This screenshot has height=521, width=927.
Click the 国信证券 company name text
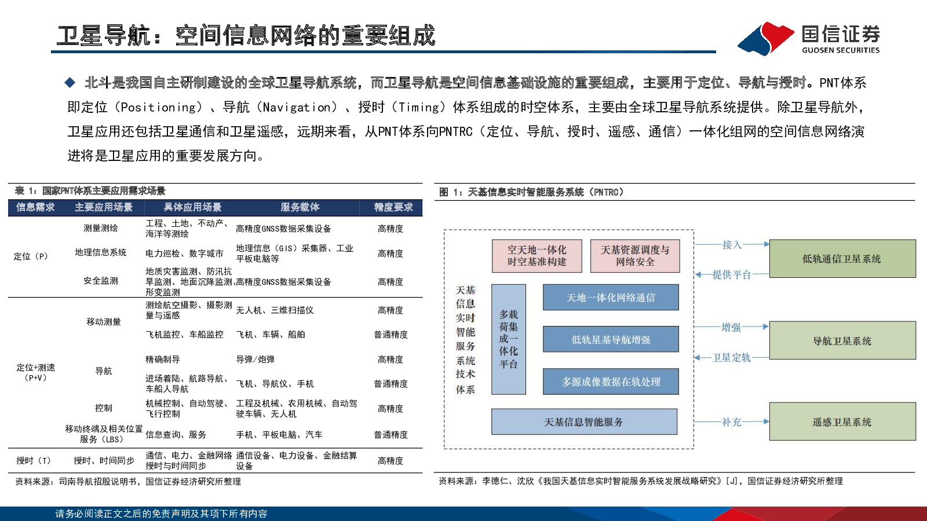[x=841, y=34]
